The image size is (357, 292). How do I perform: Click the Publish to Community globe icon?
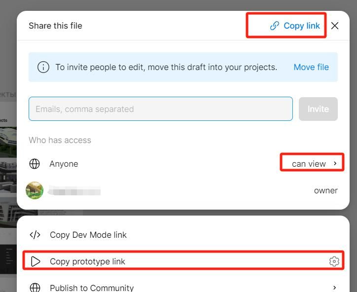point(35,288)
